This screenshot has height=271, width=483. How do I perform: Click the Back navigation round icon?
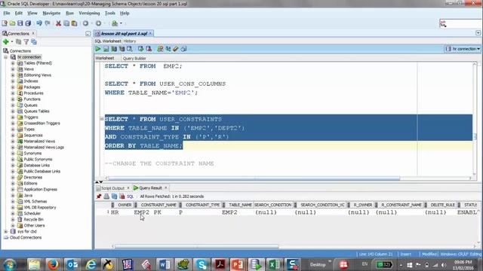tap(85, 23)
